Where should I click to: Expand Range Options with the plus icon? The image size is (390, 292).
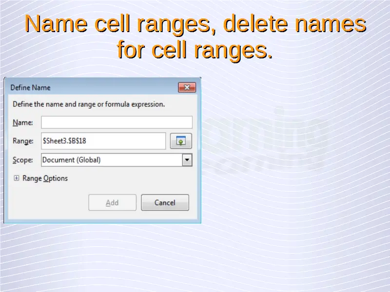pyautogui.click(x=16, y=179)
